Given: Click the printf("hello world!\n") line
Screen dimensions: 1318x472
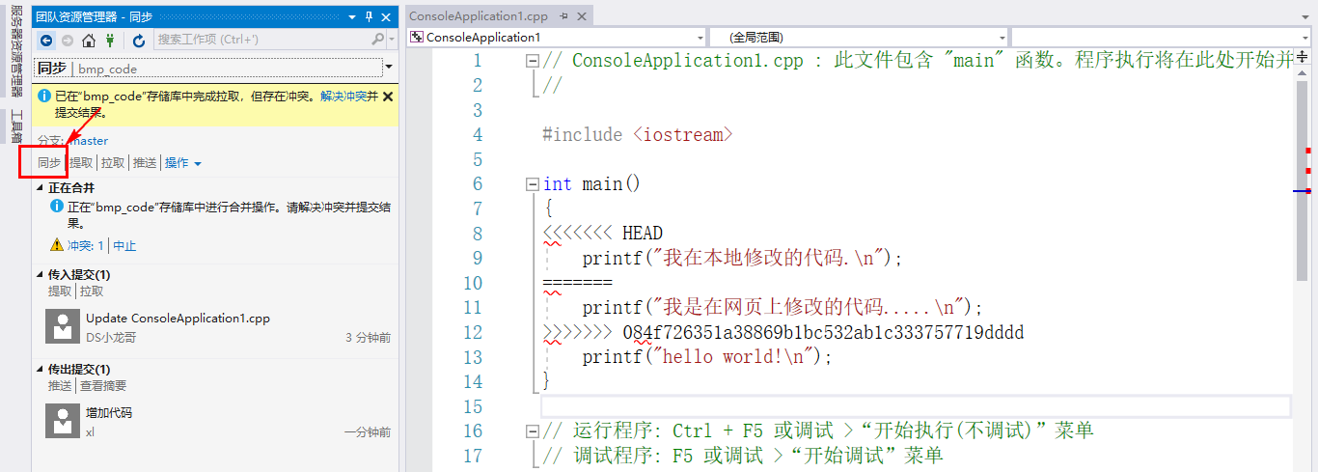Looking at the screenshot, I should [706, 357].
